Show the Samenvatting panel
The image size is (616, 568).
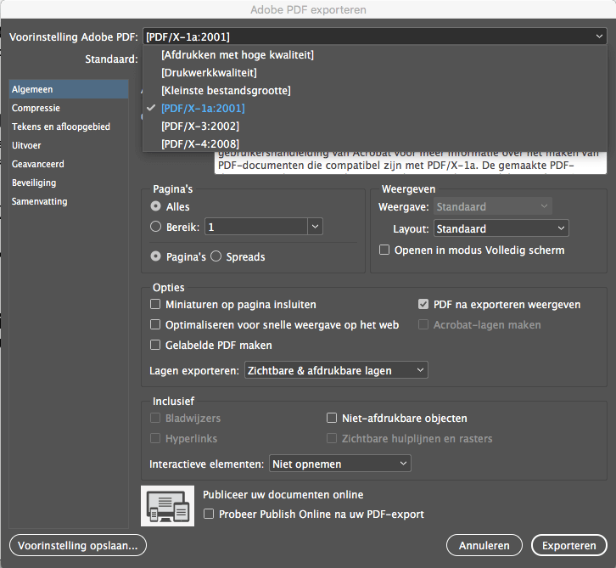pos(69,201)
